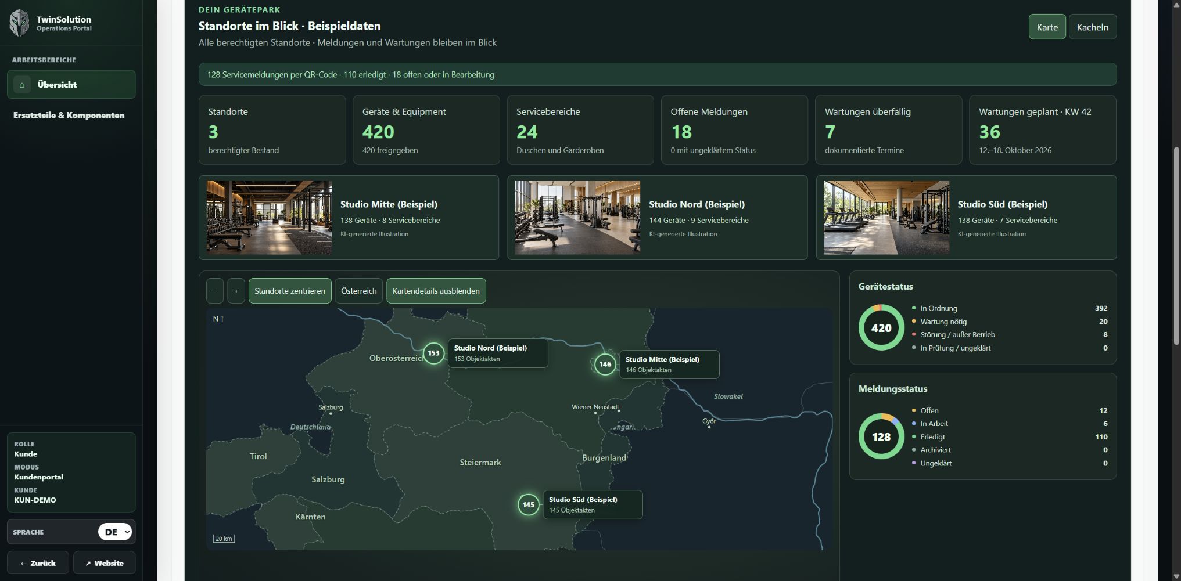Image resolution: width=1181 pixels, height=581 pixels.
Task: Select the 'Störung / außer Betrieb' row
Action: coord(1010,335)
